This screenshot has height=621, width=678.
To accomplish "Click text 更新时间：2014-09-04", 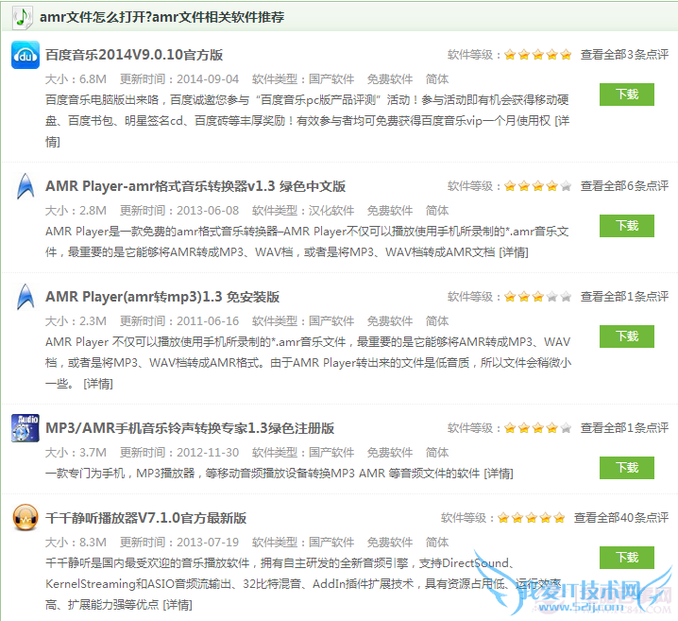I will click(x=179, y=79).
